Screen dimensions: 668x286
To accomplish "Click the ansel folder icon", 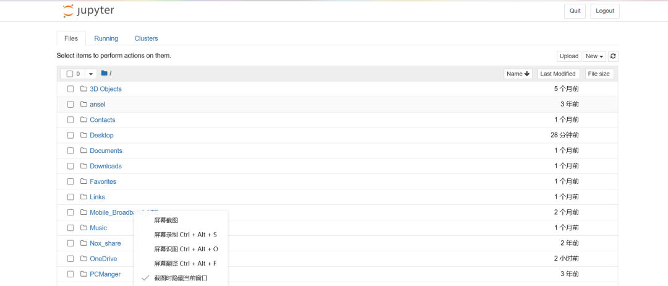I will click(x=83, y=105).
